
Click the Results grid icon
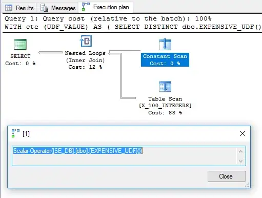[x=9, y=8]
